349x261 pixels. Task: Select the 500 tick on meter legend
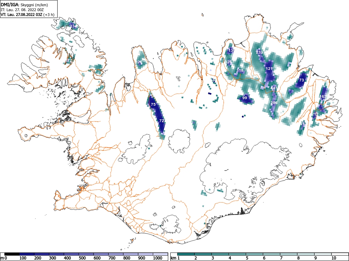(82, 258)
